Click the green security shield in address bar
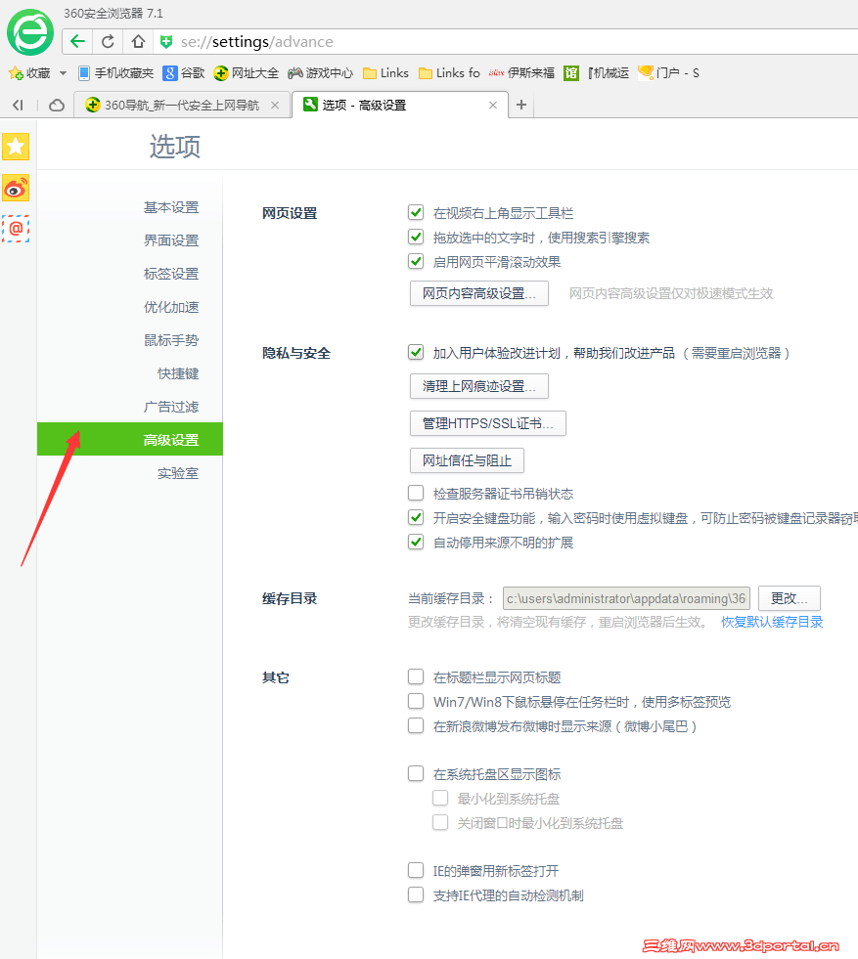 (x=166, y=42)
